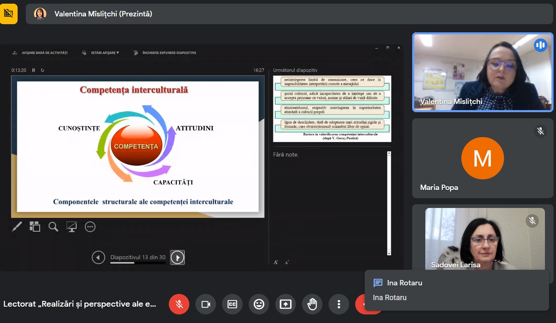556x323 pixels.
Task: Click the slide progress bar under Diapozitivul 13
Action: click(138, 263)
